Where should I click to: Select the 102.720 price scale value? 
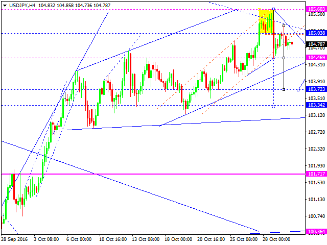(x=317, y=132)
